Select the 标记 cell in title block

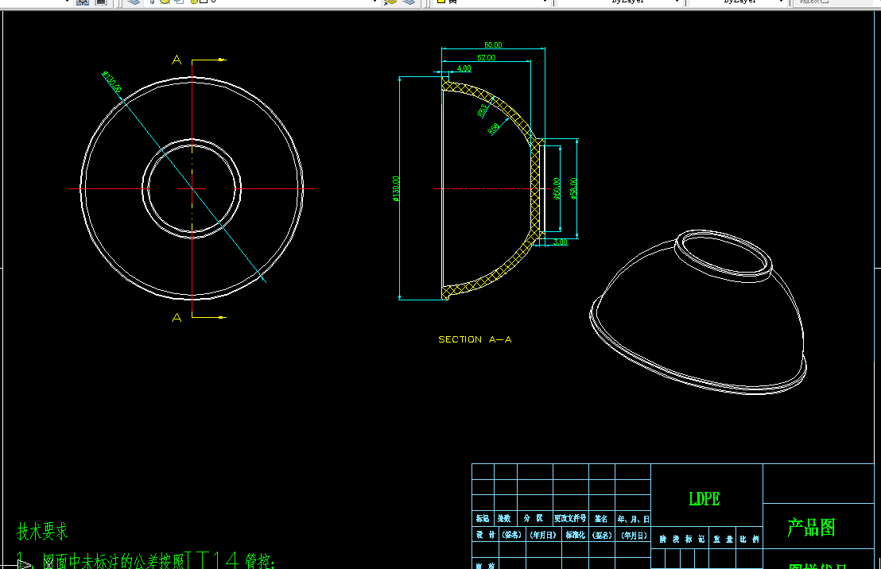pos(483,518)
